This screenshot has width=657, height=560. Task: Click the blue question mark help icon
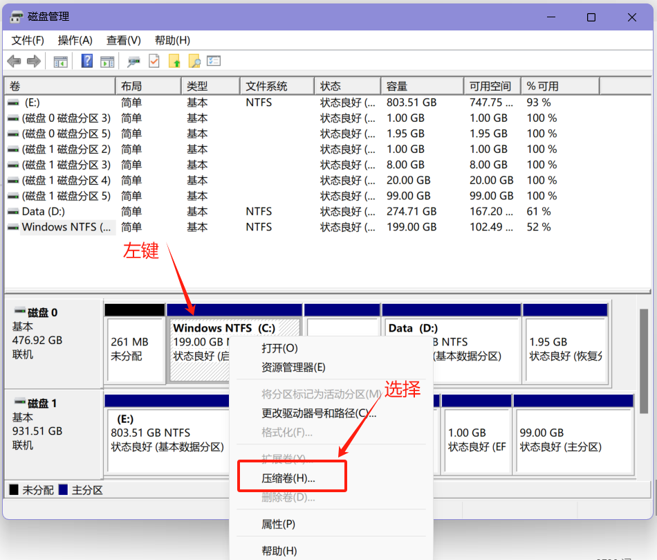click(87, 62)
